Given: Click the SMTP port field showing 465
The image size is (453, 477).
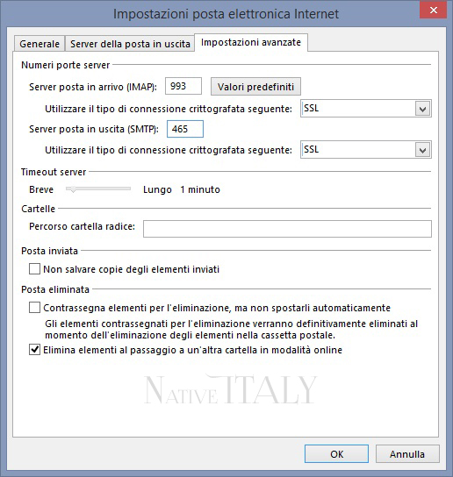Looking at the screenshot, I should pos(185,129).
